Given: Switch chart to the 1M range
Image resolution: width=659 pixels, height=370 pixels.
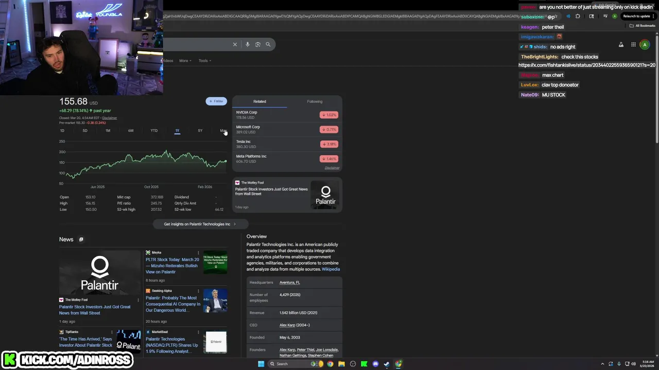Looking at the screenshot, I should pyautogui.click(x=108, y=131).
